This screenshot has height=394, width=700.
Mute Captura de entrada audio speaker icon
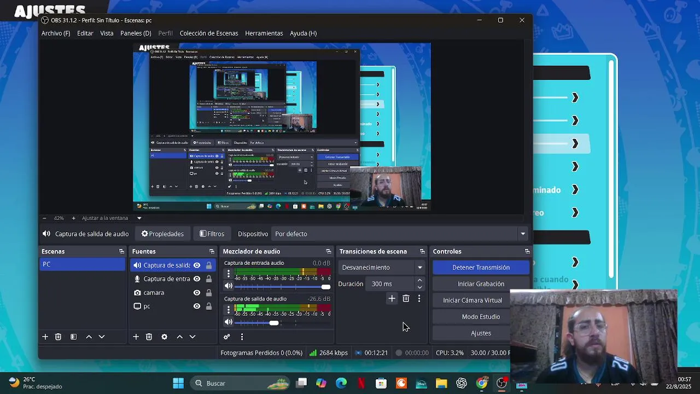tap(229, 286)
